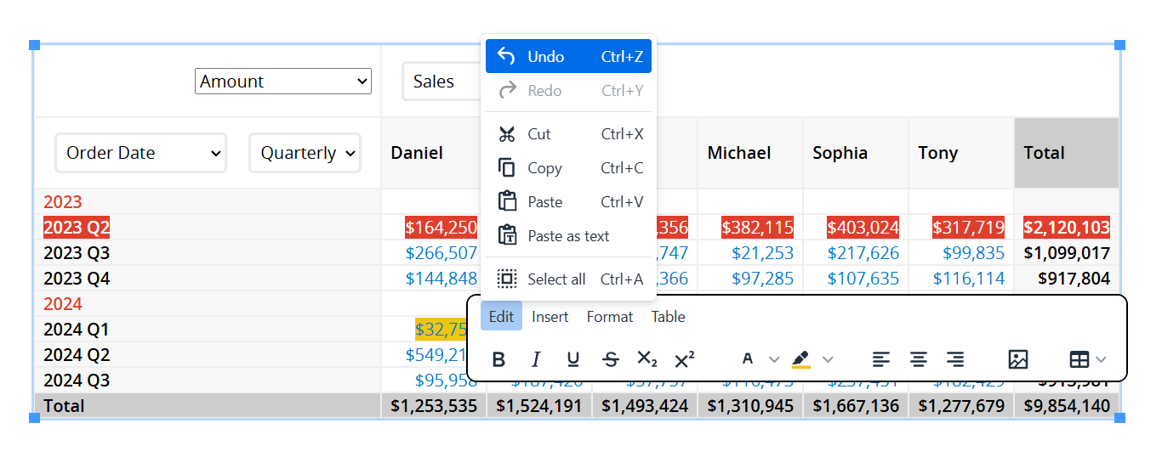Apply the yellow highlight color
Image resolution: width=1162 pixels, height=457 pixels.
pyautogui.click(x=800, y=359)
